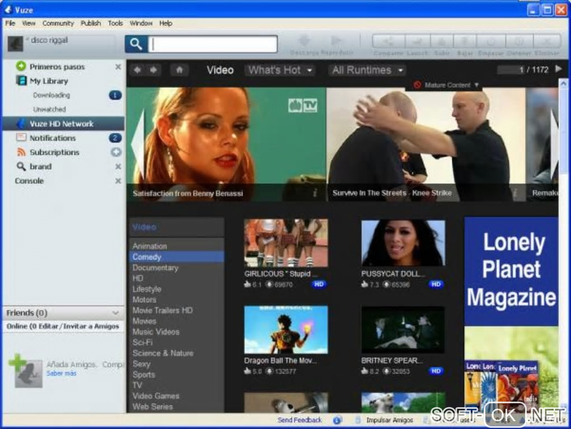The image size is (571, 429).
Task: Collapse the Friends panel chevron
Action: point(115,313)
